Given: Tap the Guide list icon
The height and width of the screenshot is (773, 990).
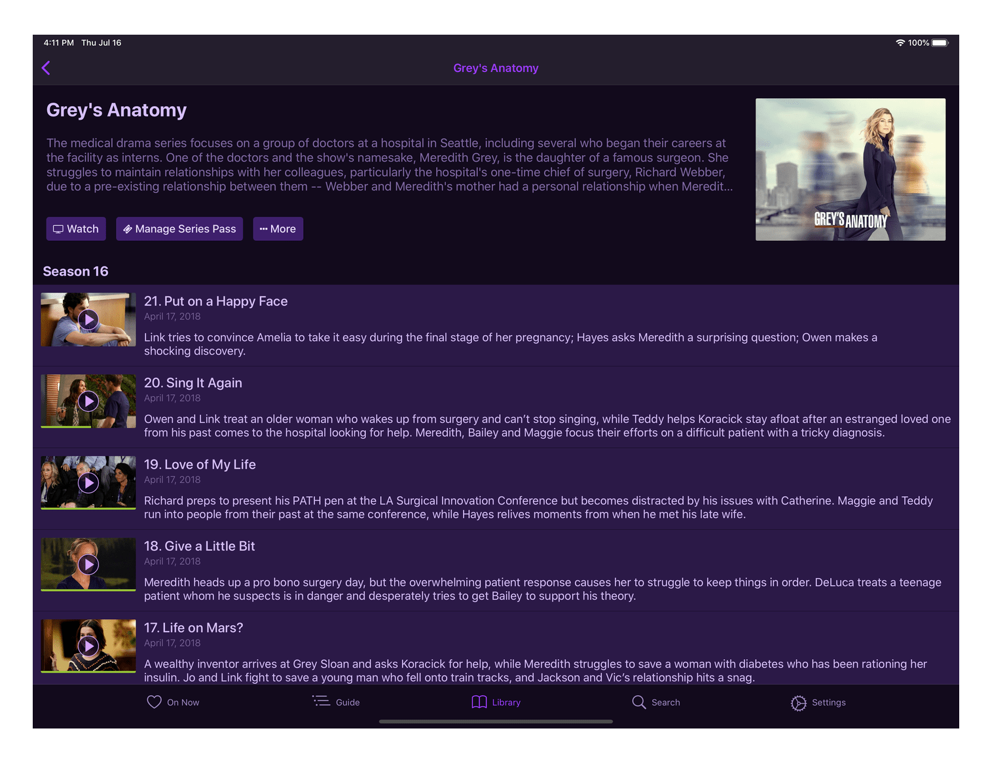Looking at the screenshot, I should (x=321, y=701).
